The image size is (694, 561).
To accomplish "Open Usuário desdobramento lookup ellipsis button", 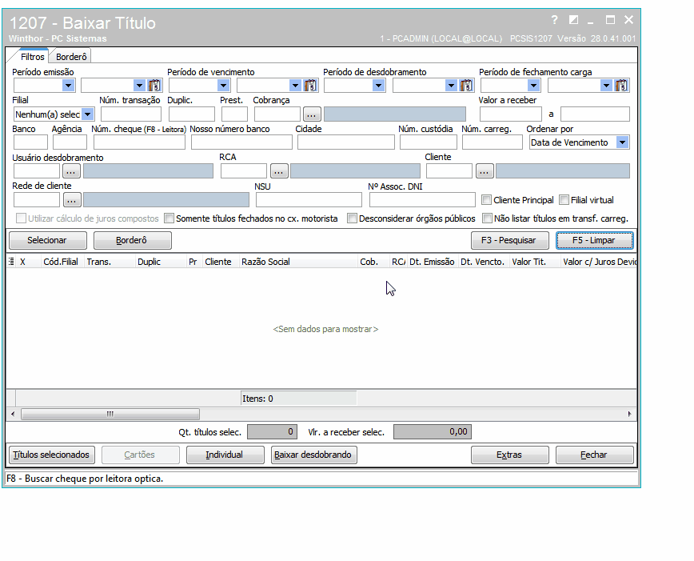I will click(71, 171).
